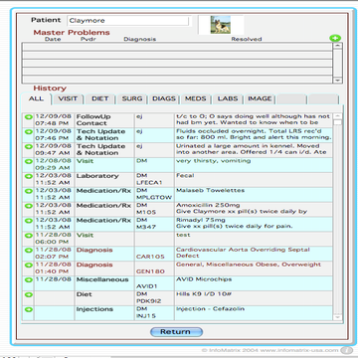
Task: Click the 'MPLGTOW' medication code
Action: tap(154, 198)
